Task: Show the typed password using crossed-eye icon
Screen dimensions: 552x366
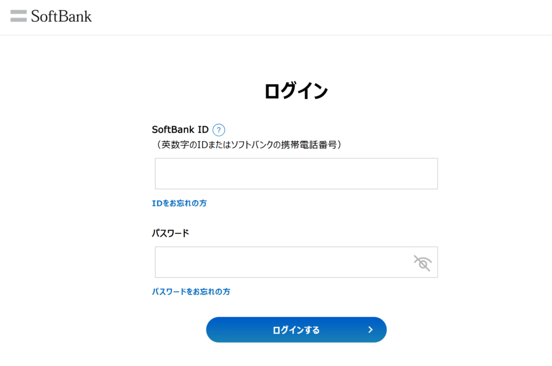Action: (422, 263)
